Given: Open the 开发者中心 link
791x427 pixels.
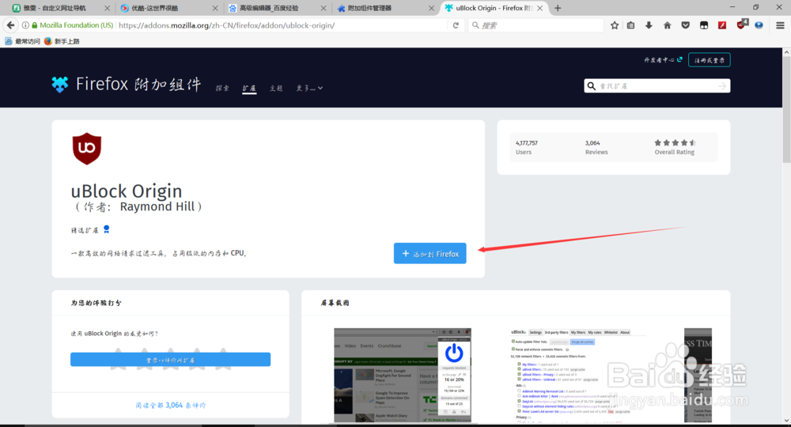Looking at the screenshot, I should 663,60.
